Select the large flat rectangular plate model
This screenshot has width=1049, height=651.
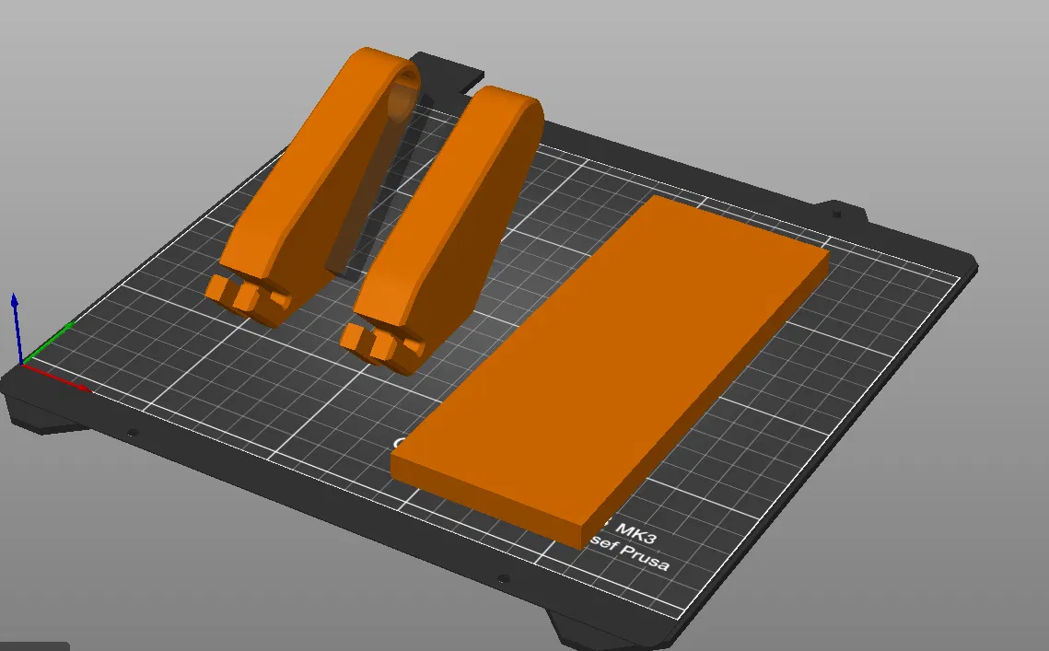tap(609, 371)
